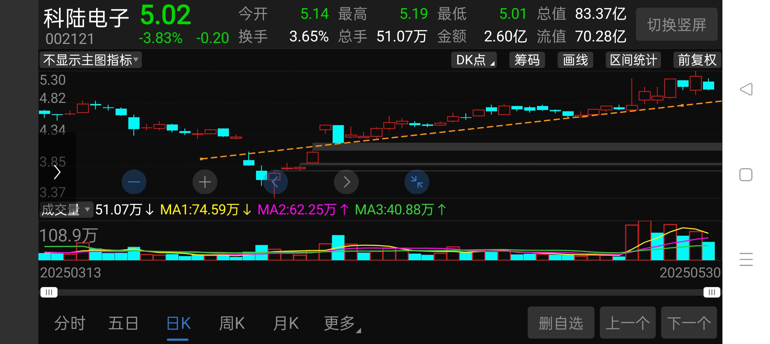Click the change percent -3.83%
The image size is (770, 344).
[161, 38]
